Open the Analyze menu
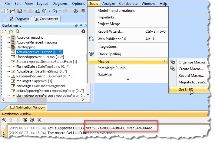The image size is (215, 143). (x=108, y=4)
